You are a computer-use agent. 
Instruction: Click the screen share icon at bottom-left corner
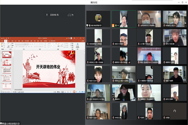[x=2, y=123]
